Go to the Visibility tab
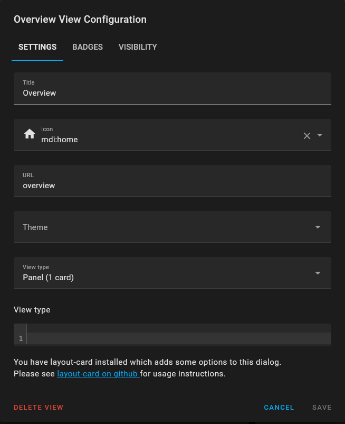The image size is (345, 424). coord(138,47)
